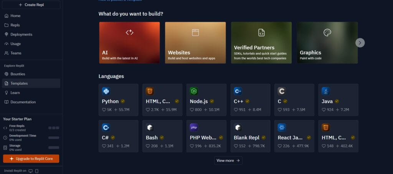Click the C template title

point(279,102)
